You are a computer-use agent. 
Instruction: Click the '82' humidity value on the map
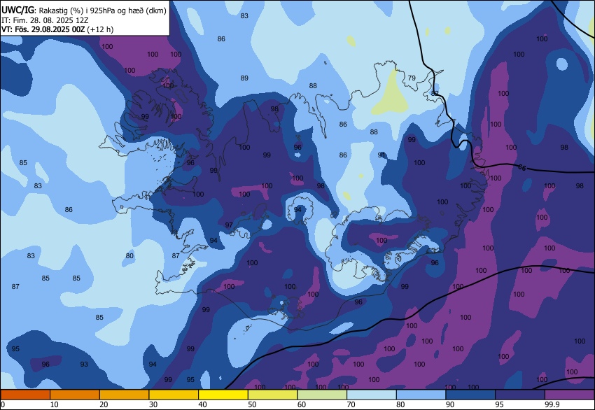point(435,93)
